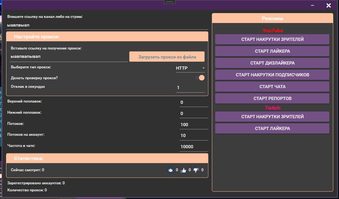
Task: Edit the upper float value field
Action: 194,102
